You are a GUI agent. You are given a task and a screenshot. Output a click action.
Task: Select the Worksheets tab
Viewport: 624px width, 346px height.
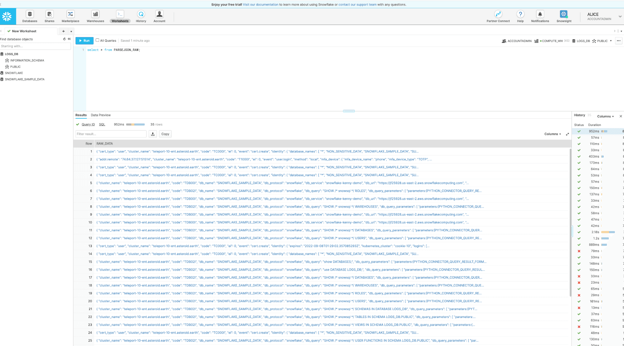120,16
